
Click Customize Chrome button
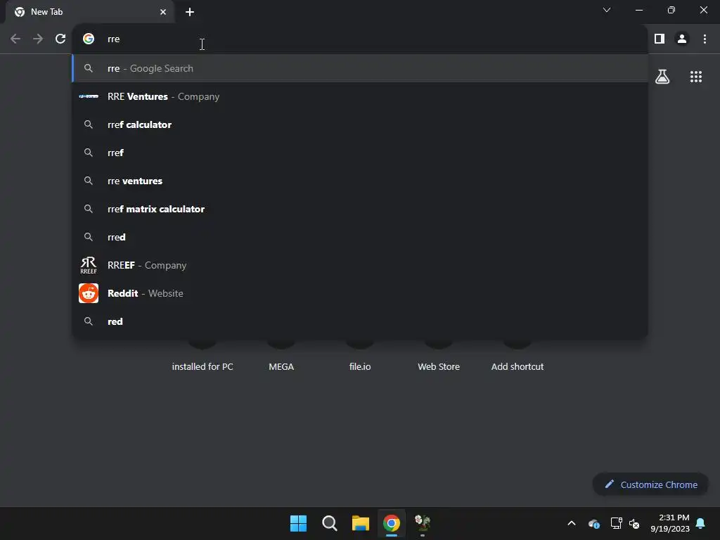pos(650,484)
